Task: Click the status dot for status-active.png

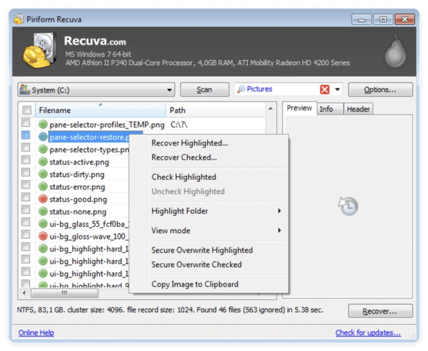Action: click(43, 162)
